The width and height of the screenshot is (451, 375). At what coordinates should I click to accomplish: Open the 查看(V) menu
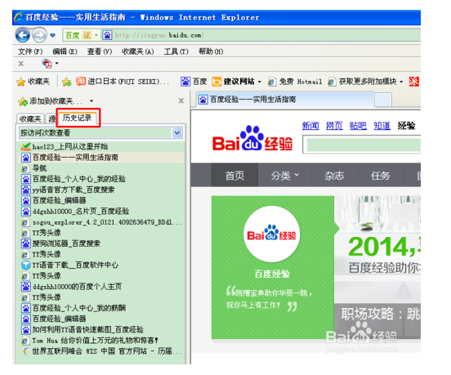(x=100, y=51)
